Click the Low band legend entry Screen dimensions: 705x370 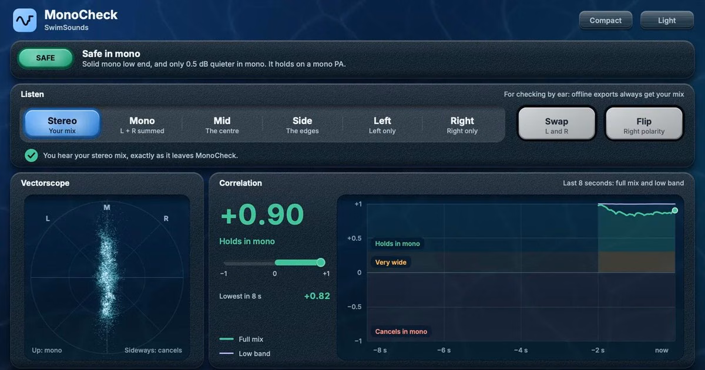click(244, 354)
